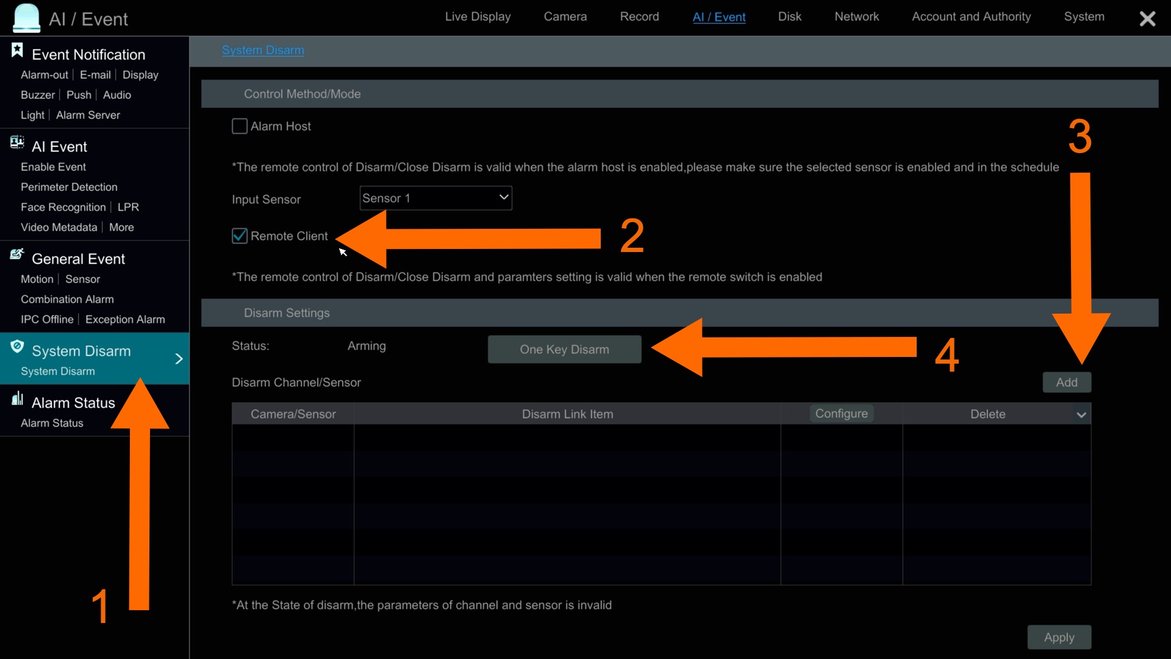
Task: Select the AI / Event menu
Action: [x=719, y=17]
